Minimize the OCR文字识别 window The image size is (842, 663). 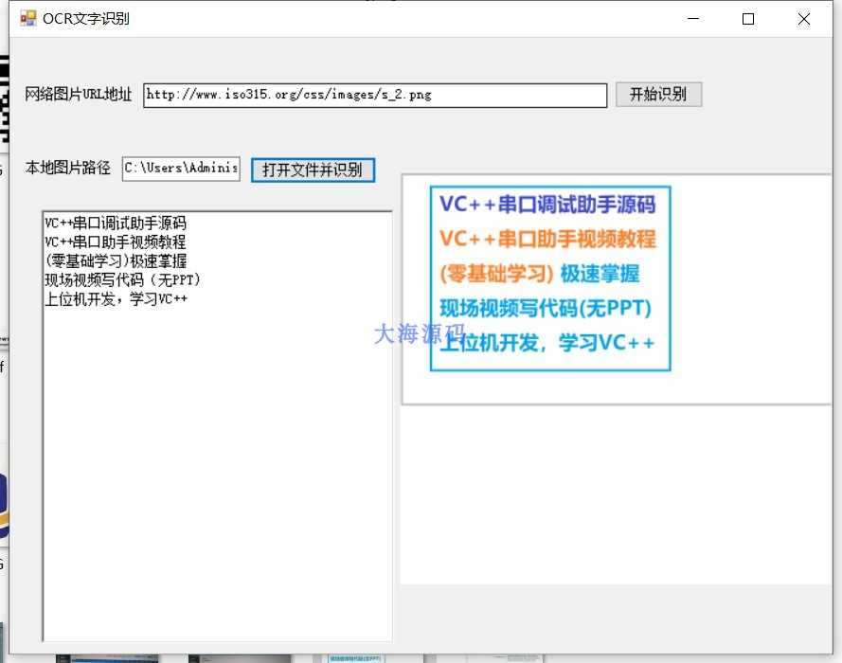(x=693, y=19)
